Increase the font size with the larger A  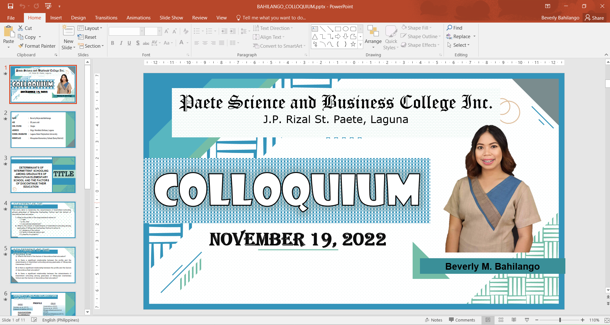point(167,31)
